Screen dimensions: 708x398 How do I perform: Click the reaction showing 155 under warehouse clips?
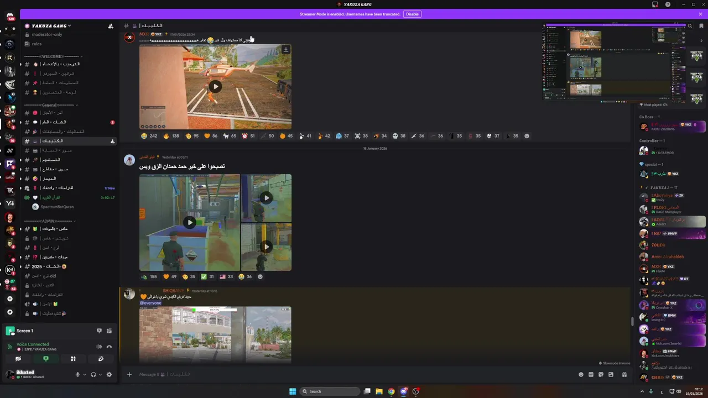coord(149,276)
